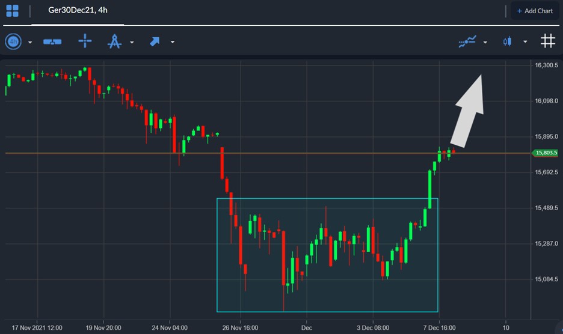
Task: Expand the timeframe dropdown arrow
Action: coord(30,42)
